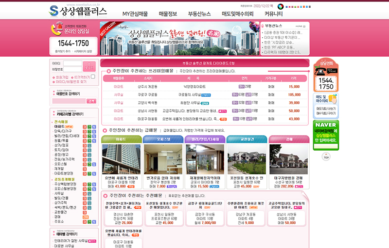Open the apartment tower photo thumbnail
This screenshot has width=389, height=248.
[x=121, y=159]
